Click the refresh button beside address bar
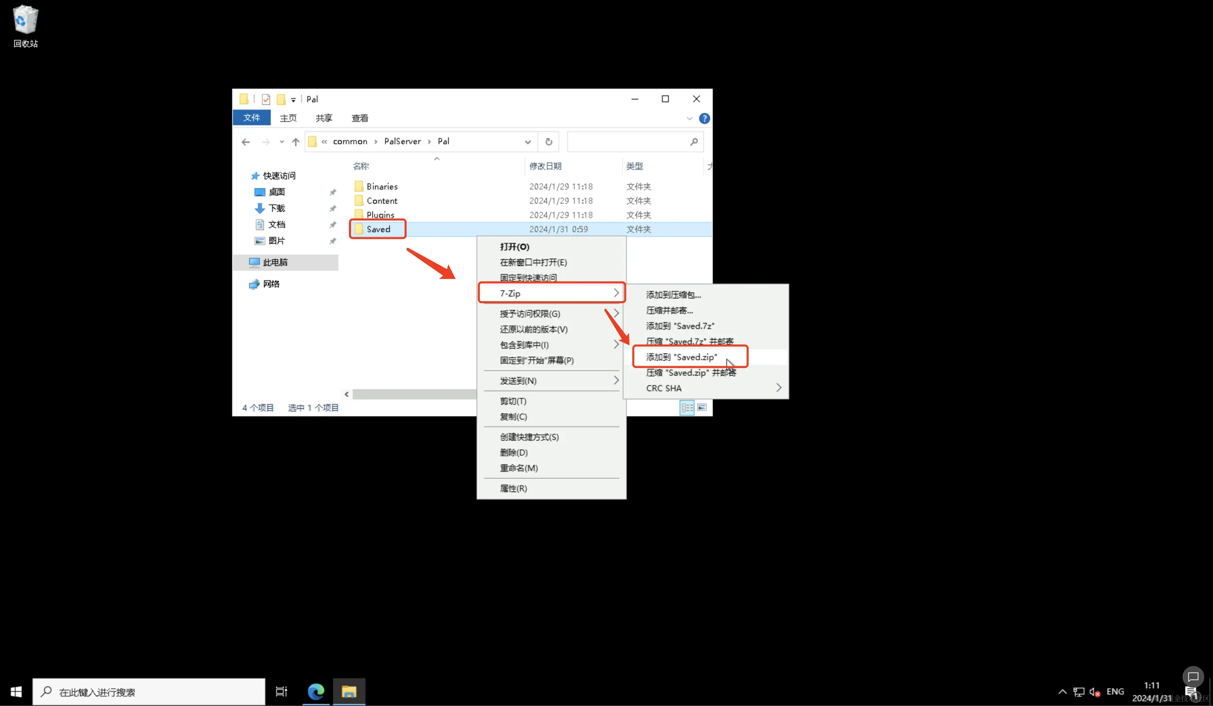 tap(548, 142)
